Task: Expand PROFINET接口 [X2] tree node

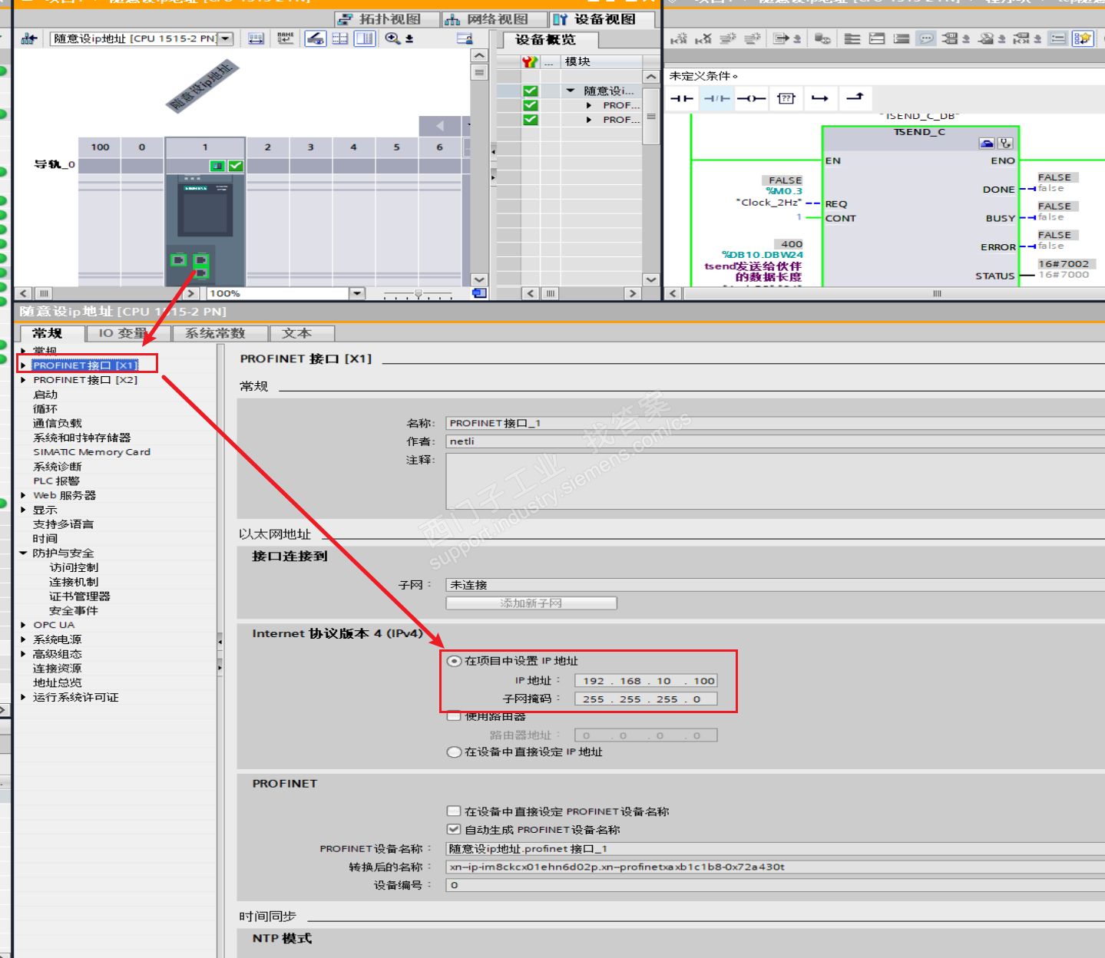Action: click(24, 380)
